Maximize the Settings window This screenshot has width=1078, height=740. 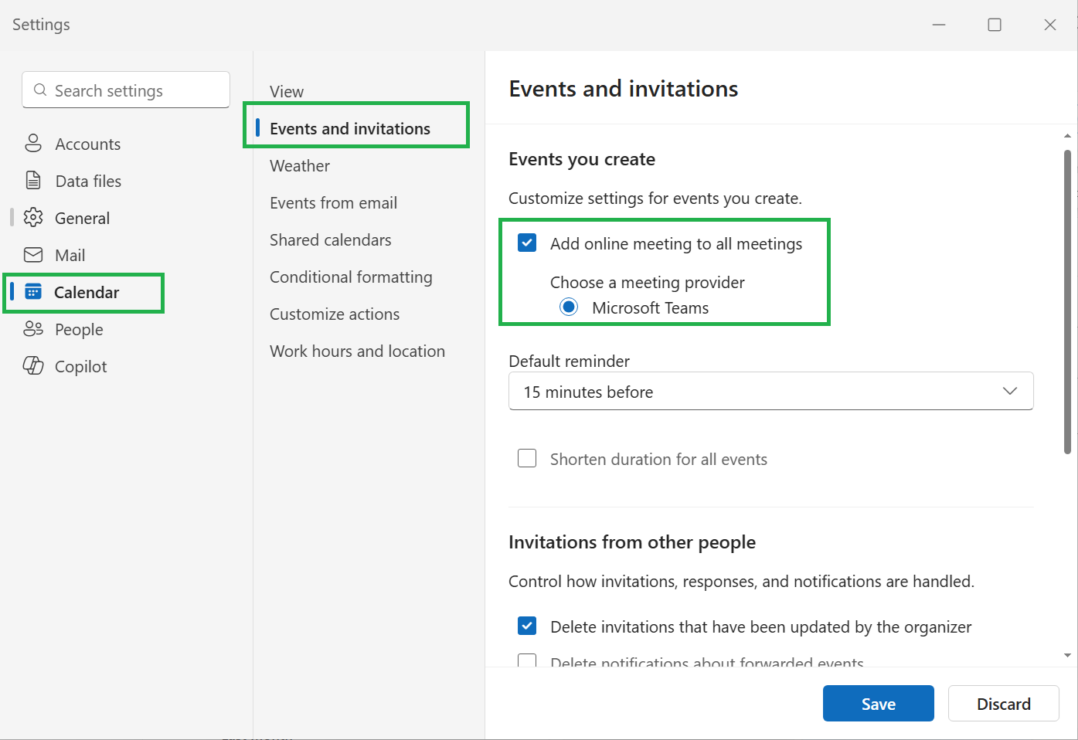[995, 25]
